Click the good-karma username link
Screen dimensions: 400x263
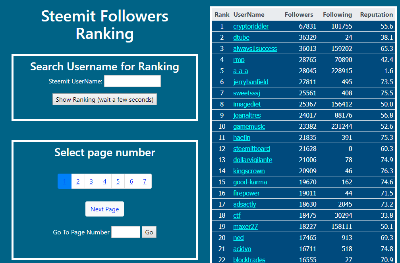[x=250, y=182]
